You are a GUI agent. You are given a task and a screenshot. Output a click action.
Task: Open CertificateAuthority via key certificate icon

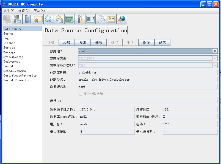point(111,19)
